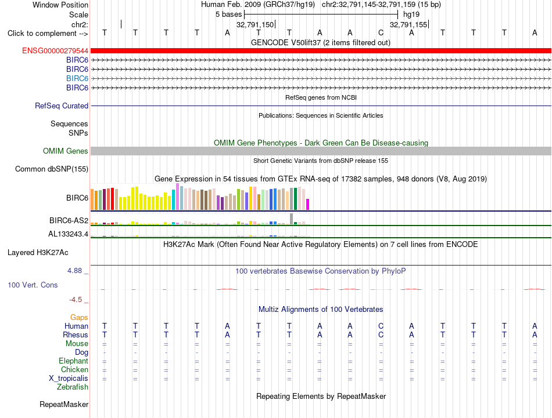Click the 'Click to complement -->' label
The height and width of the screenshot is (418, 552).
pos(48,34)
